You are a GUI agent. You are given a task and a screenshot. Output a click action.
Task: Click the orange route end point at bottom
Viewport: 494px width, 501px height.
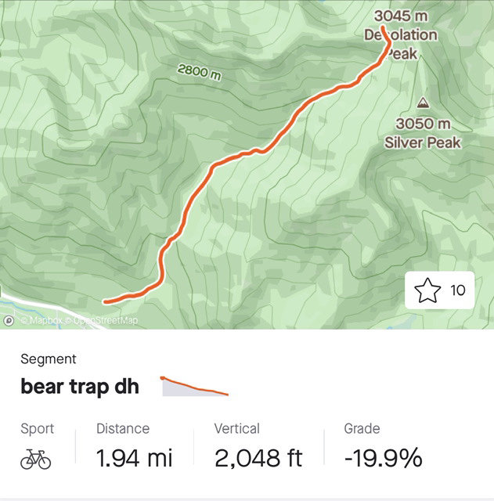(105, 301)
